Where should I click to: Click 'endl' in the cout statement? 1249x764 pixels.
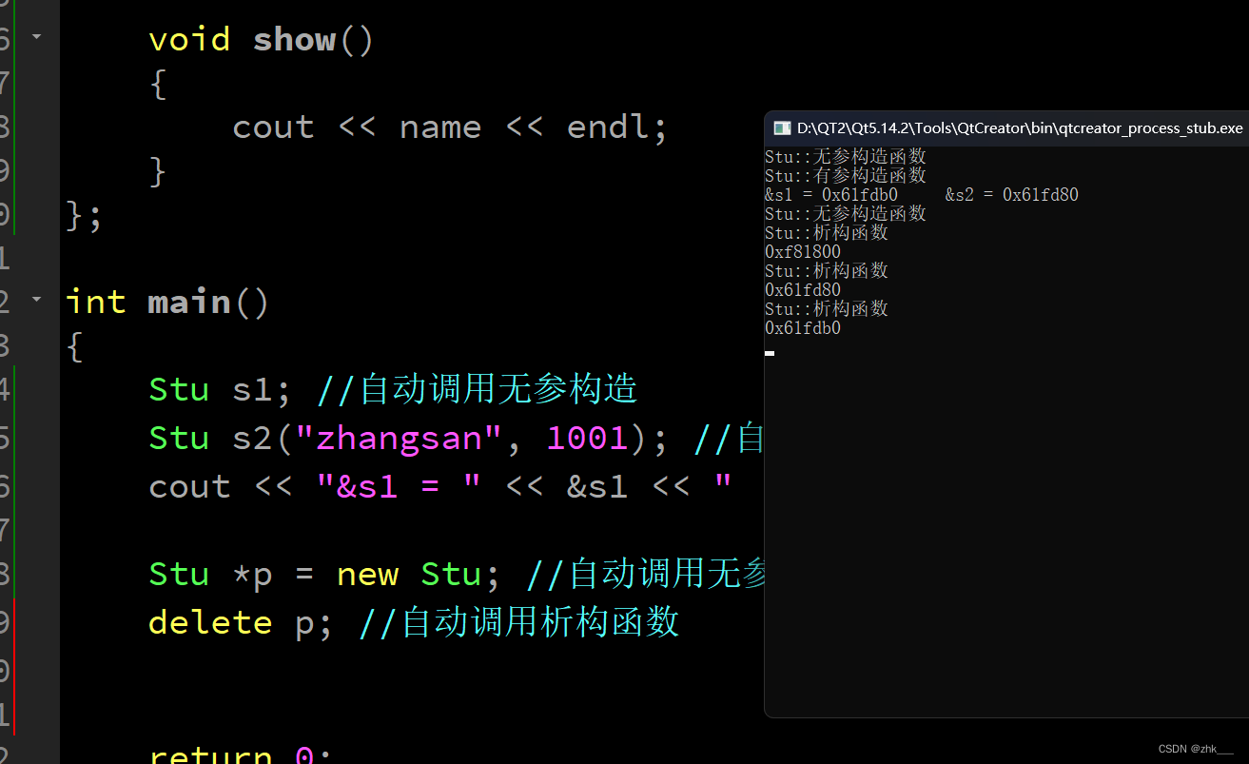coord(608,127)
